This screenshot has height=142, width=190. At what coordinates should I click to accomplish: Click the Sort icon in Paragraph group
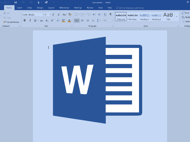coord(105,15)
